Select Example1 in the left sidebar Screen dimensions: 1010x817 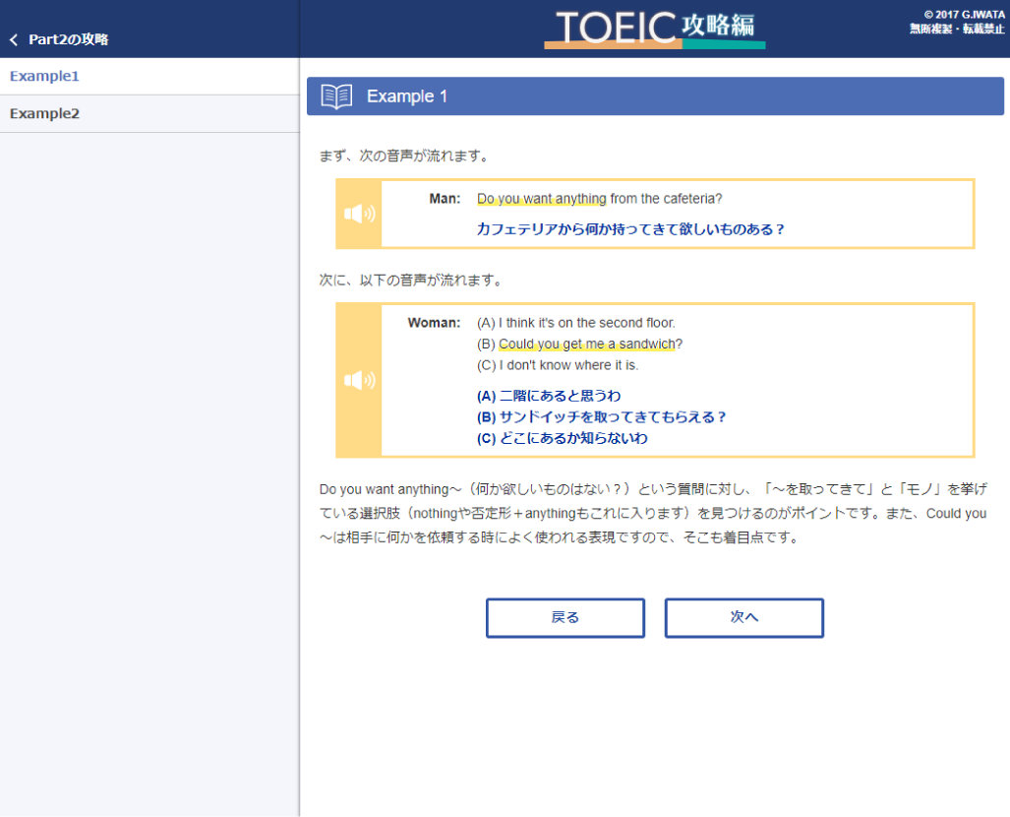44,76
